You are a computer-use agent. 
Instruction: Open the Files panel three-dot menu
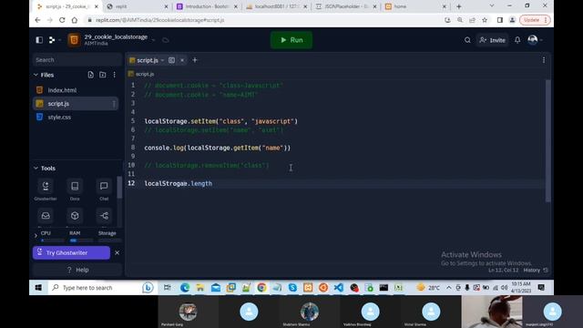tap(114, 75)
